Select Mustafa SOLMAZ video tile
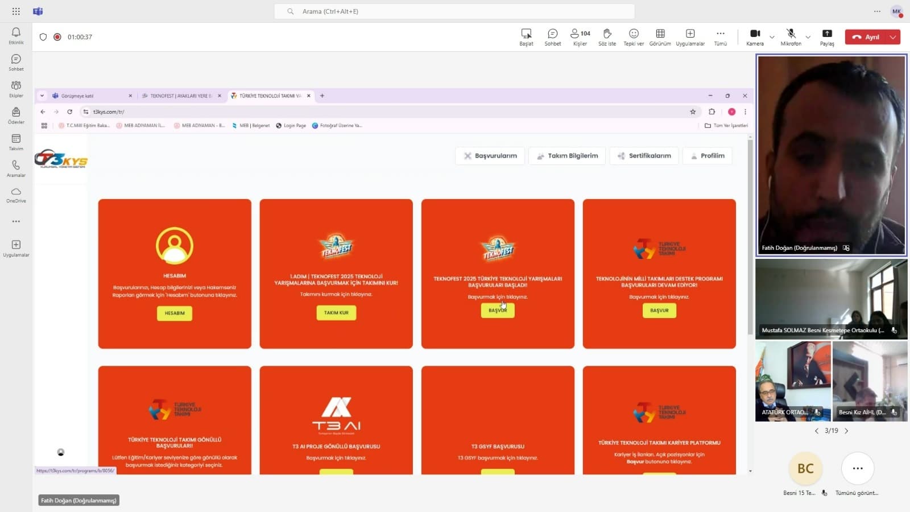 tap(831, 299)
